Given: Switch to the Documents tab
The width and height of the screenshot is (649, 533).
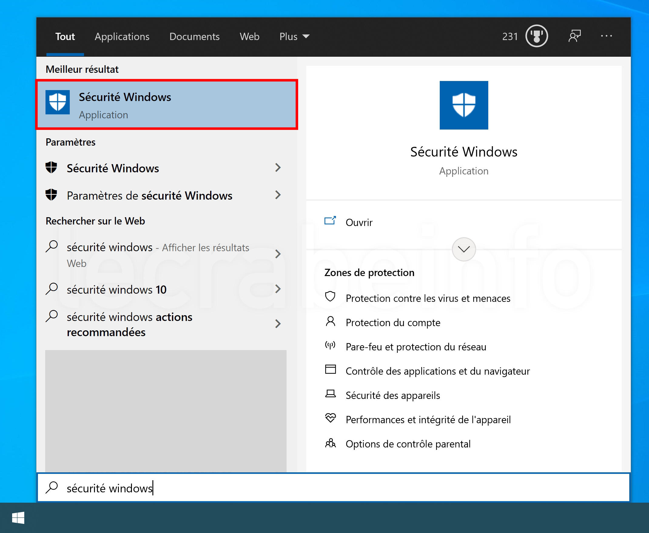Looking at the screenshot, I should [x=194, y=36].
